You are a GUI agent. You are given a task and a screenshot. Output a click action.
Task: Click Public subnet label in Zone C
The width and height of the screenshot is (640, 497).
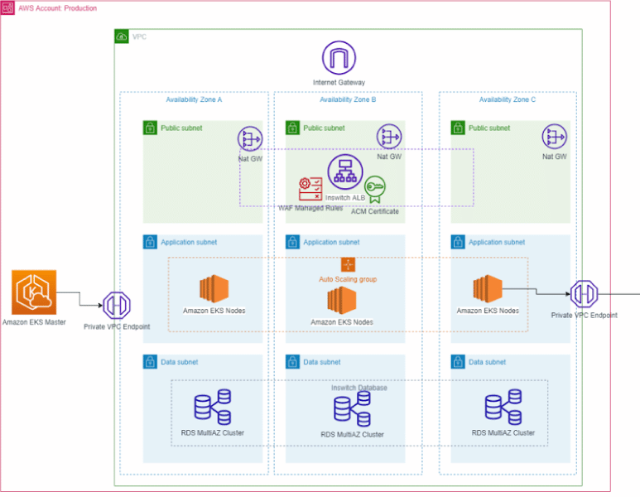489,128
